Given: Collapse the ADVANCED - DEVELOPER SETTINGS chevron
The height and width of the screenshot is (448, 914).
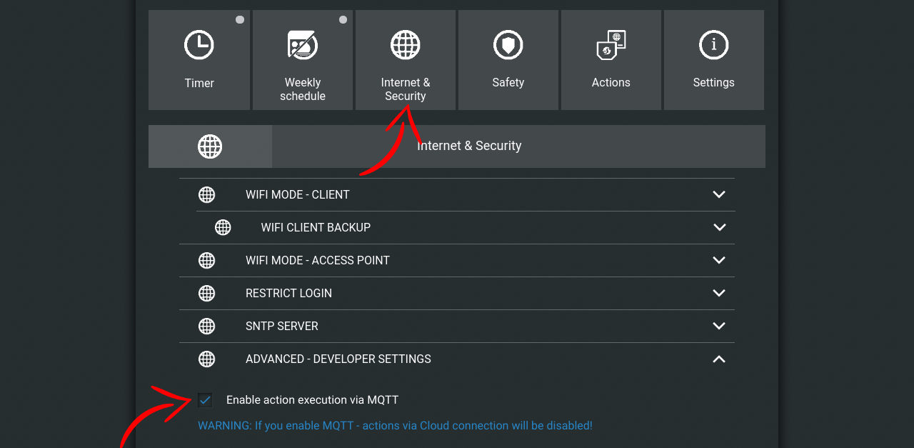Looking at the screenshot, I should coord(719,359).
